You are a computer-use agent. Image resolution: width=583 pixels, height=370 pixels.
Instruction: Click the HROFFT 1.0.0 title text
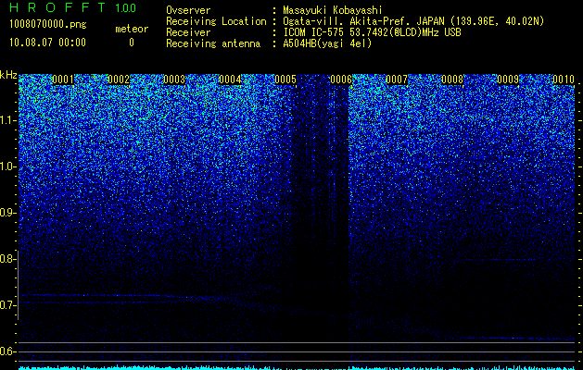click(x=72, y=7)
